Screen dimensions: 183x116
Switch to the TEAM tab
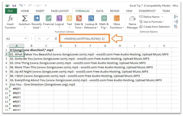coord(166,11)
